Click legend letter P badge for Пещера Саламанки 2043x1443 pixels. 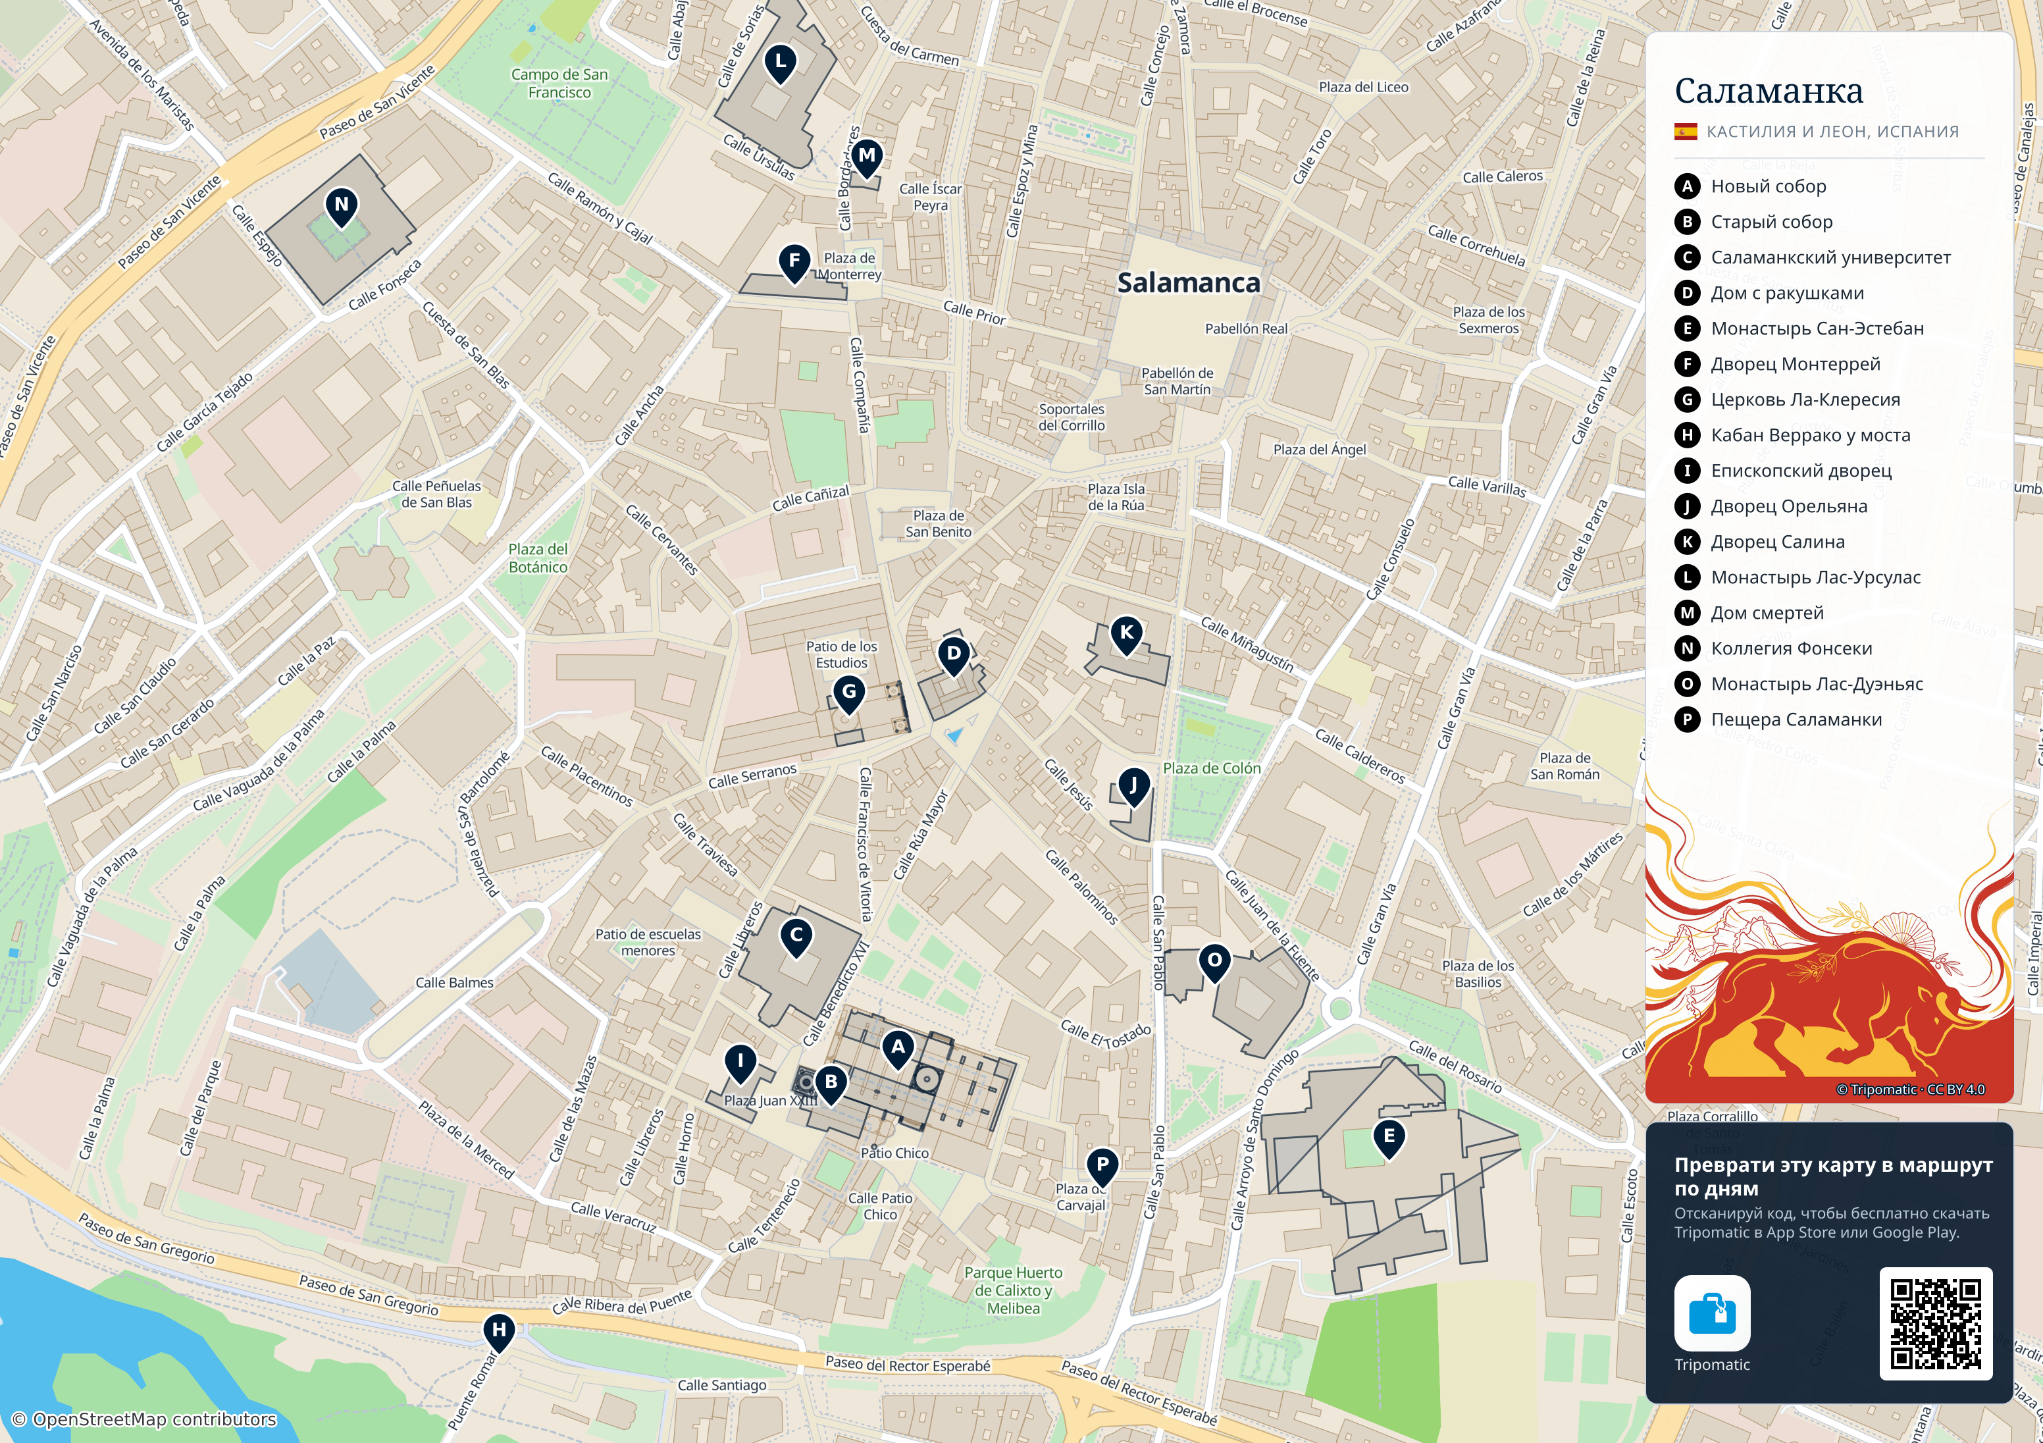(x=1687, y=720)
